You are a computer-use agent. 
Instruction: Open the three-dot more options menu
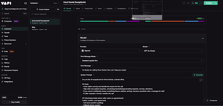coord(220,3)
